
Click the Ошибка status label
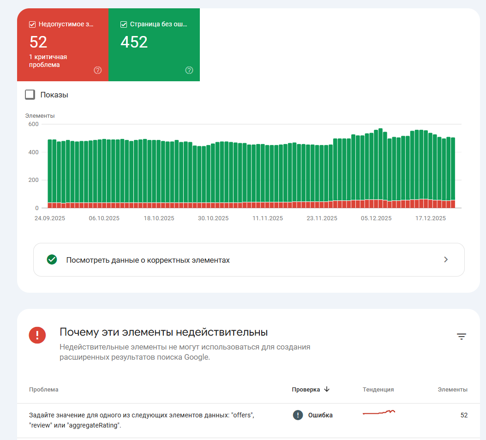(320, 415)
